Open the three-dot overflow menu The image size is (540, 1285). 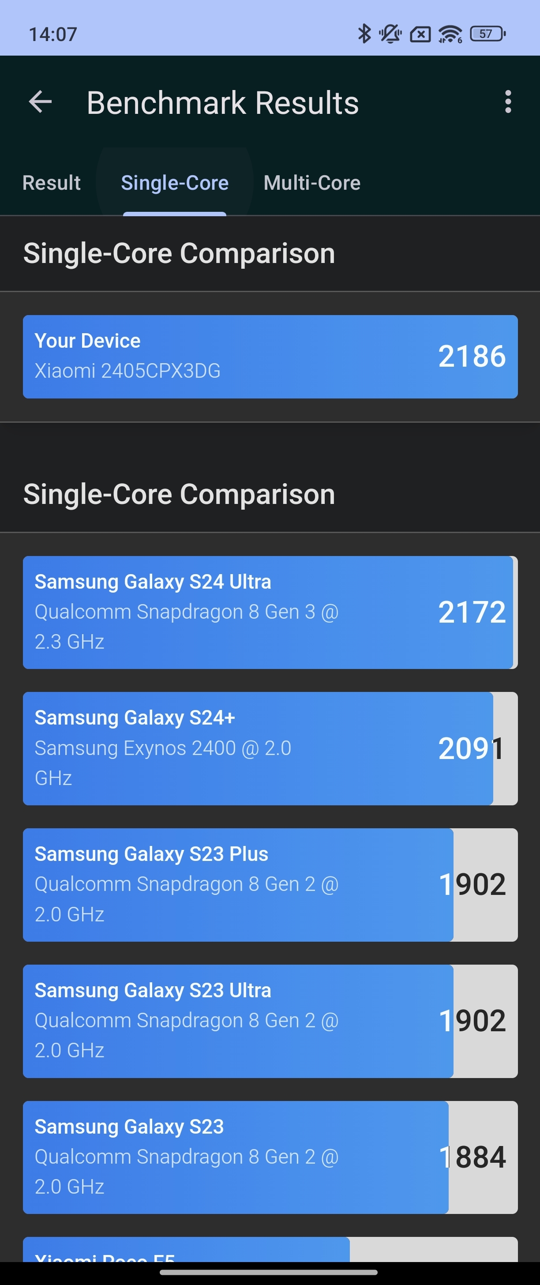[508, 102]
